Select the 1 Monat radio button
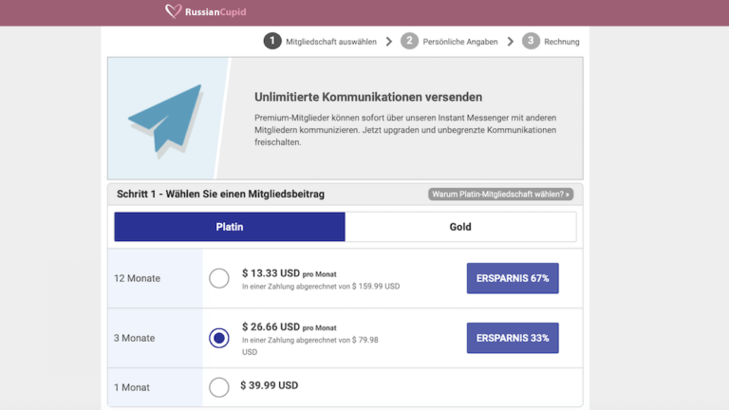 219,387
